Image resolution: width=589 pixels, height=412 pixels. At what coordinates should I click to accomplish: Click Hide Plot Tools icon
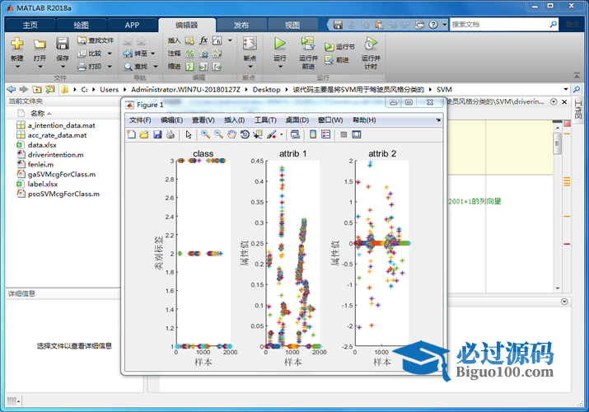pos(344,134)
